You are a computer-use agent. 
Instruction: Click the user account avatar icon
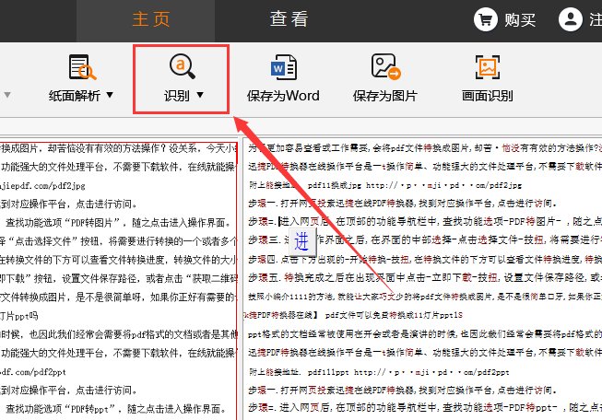tap(572, 19)
